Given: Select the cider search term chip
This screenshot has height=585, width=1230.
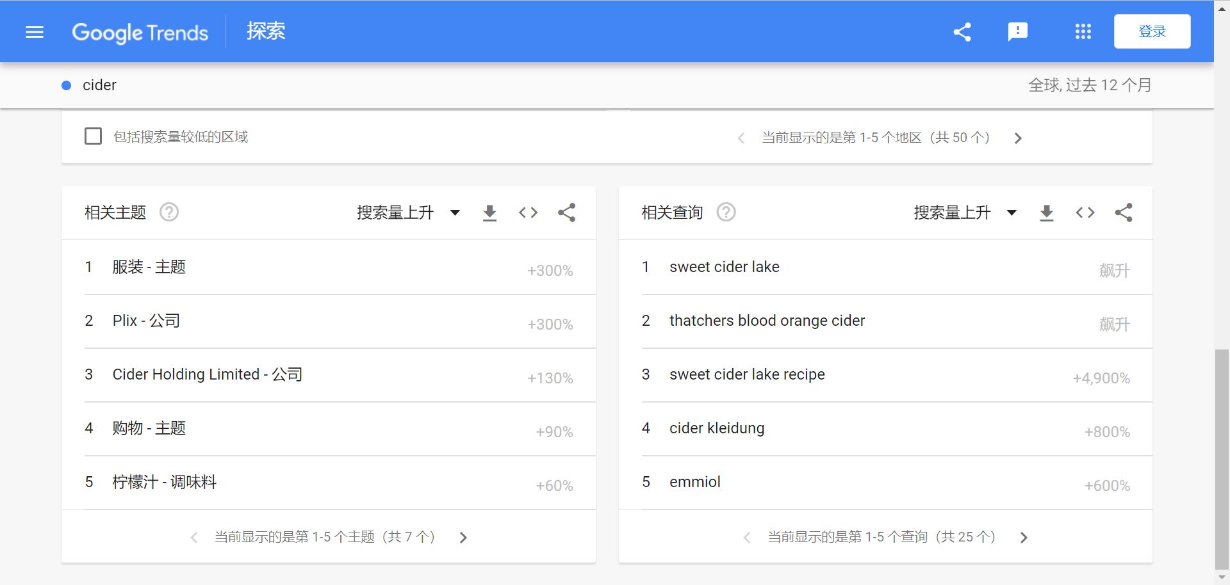Looking at the screenshot, I should tap(99, 84).
